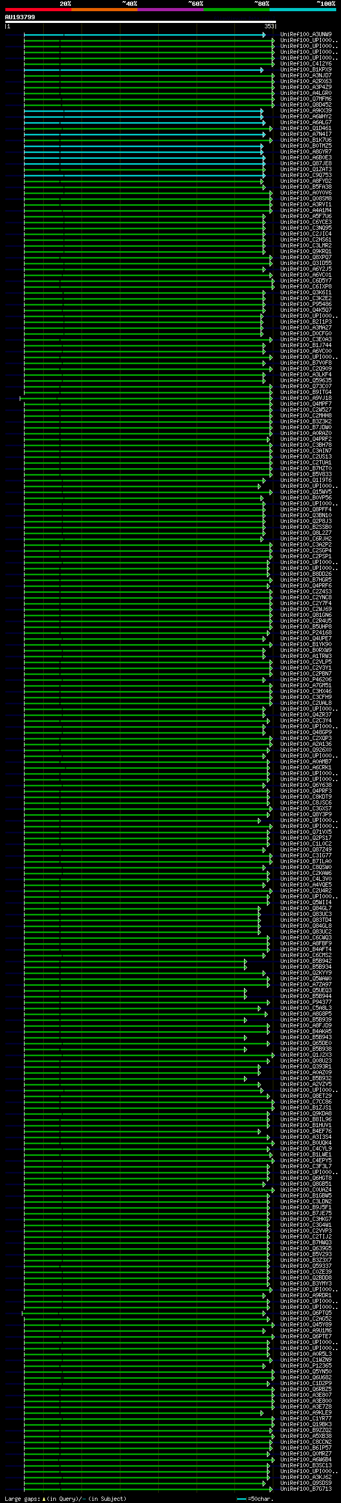Click hit name UniRef100_A6WHY2
Screen dimensions: 341x1503
click(x=306, y=116)
